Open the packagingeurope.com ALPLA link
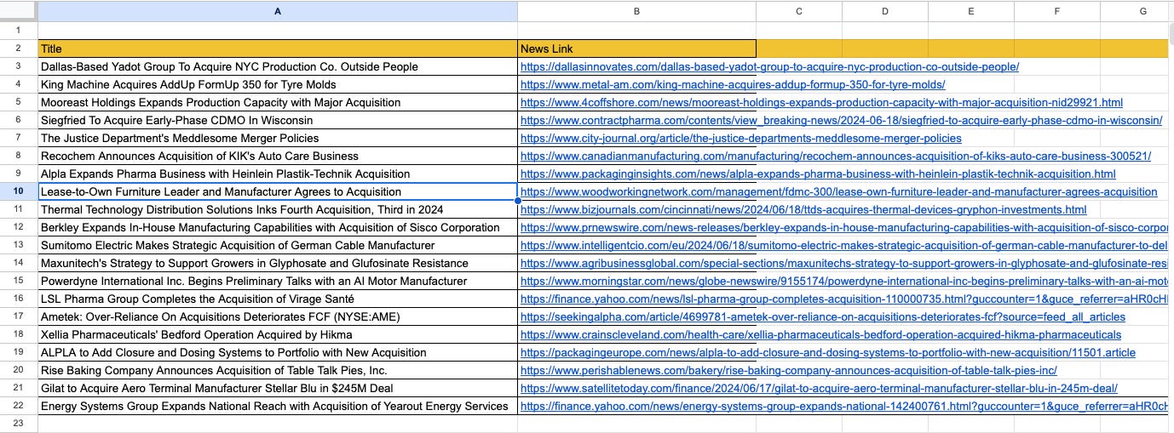Image resolution: width=1174 pixels, height=433 pixels. pyautogui.click(x=828, y=352)
